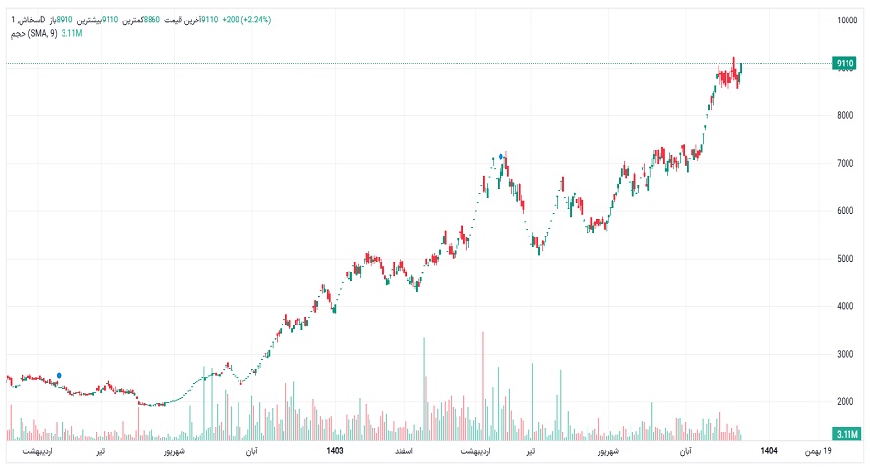Image resolution: width=870 pixels, height=471 pixels.
Task: Click the اسفند month label on time axis
Action: pyautogui.click(x=403, y=451)
